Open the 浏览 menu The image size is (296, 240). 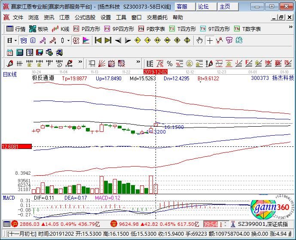[34, 18]
